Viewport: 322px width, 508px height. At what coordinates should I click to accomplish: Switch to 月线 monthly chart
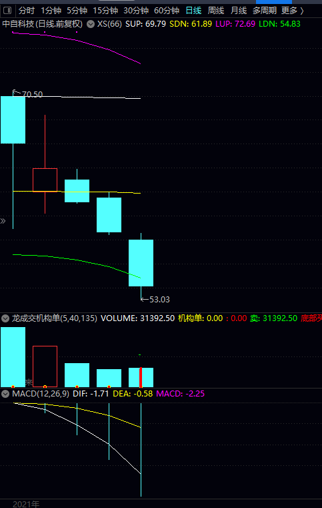239,11
